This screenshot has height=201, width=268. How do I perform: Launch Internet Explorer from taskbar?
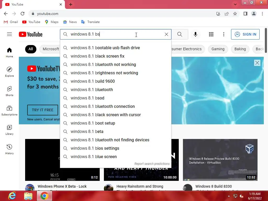pyautogui.click(x=12, y=196)
